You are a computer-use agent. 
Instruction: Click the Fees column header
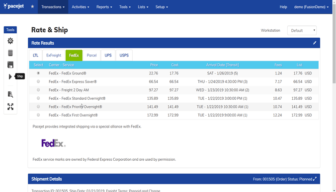pyautogui.click(x=278, y=65)
